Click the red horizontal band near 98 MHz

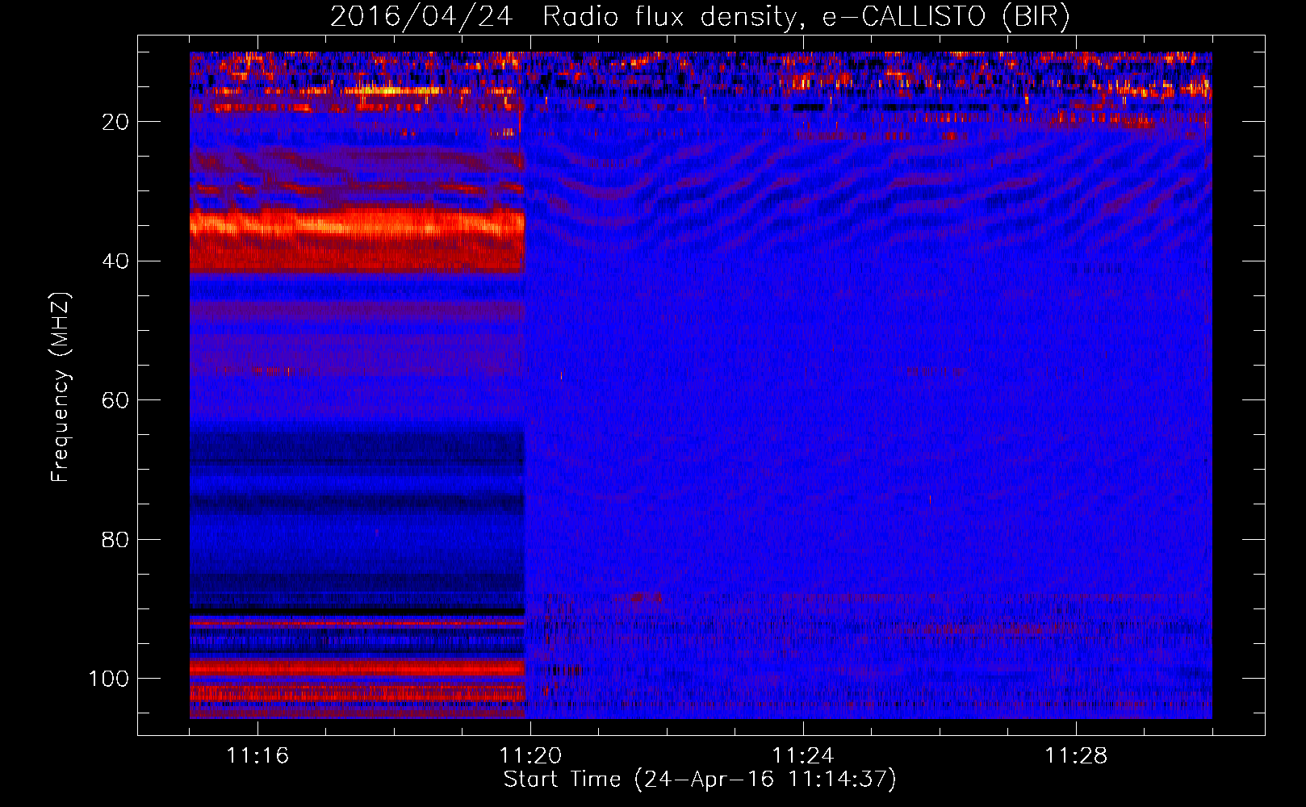(357, 667)
